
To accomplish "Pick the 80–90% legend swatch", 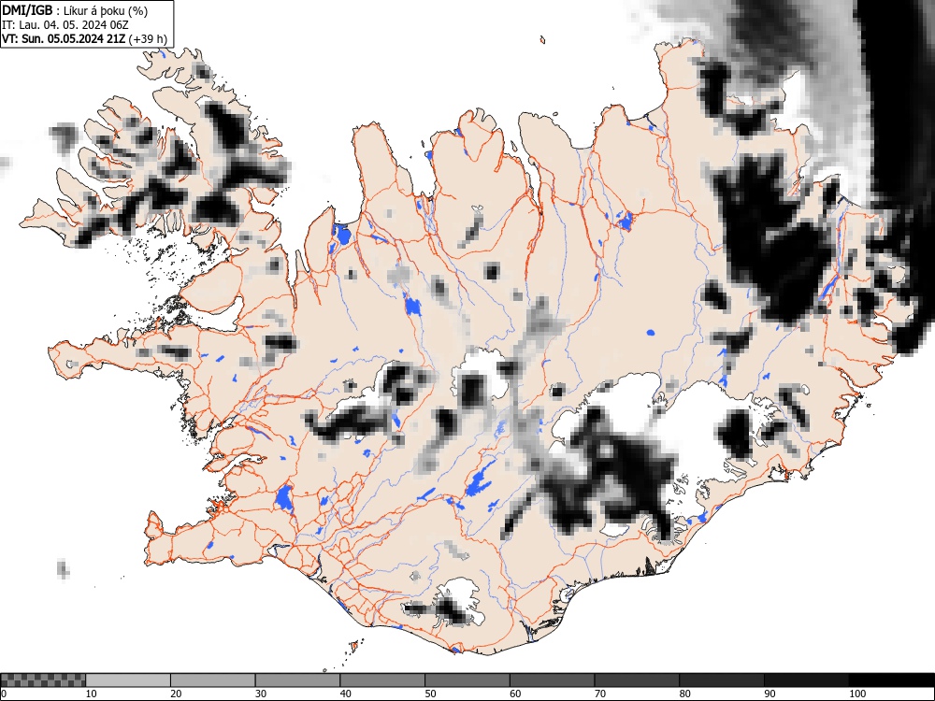I will click(722, 680).
